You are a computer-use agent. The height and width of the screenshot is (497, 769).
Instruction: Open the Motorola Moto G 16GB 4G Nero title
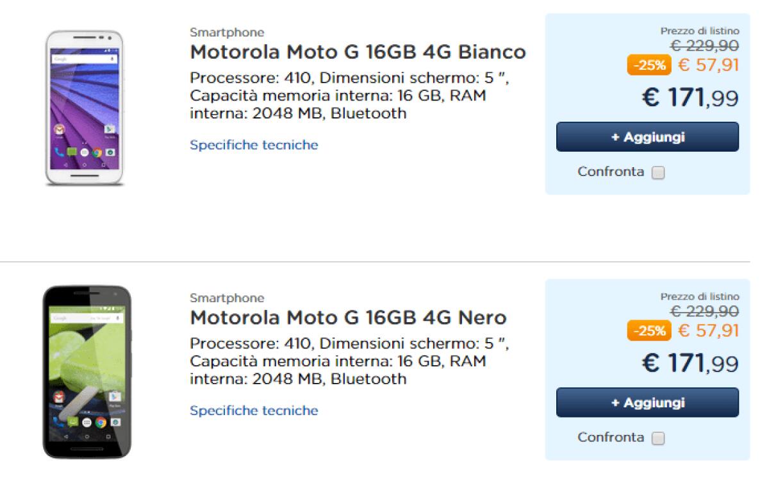pyautogui.click(x=347, y=317)
